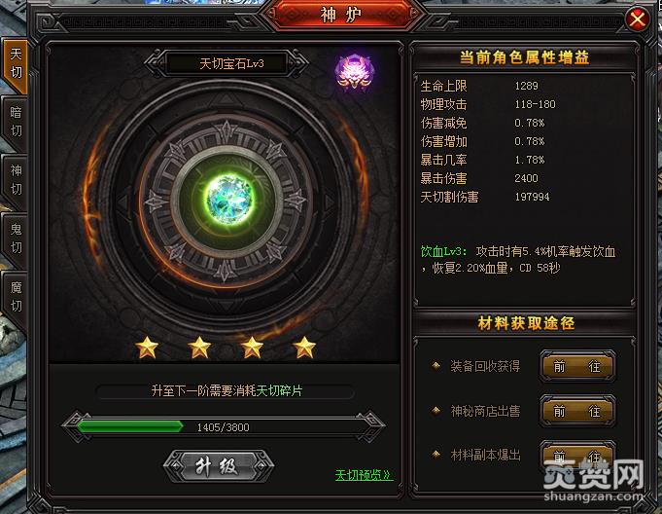This screenshot has width=662, height=514.
Task: Click the third gold star
Action: coord(252,348)
